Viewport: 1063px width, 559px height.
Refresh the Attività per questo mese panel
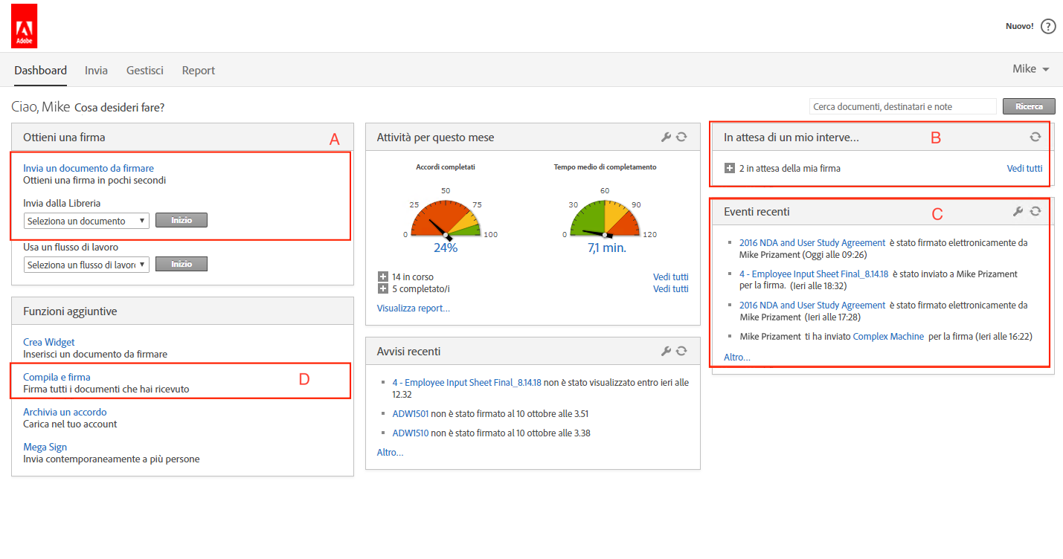pyautogui.click(x=681, y=137)
